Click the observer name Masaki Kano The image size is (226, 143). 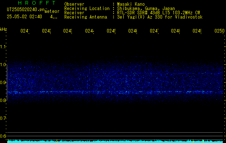pos(131,4)
